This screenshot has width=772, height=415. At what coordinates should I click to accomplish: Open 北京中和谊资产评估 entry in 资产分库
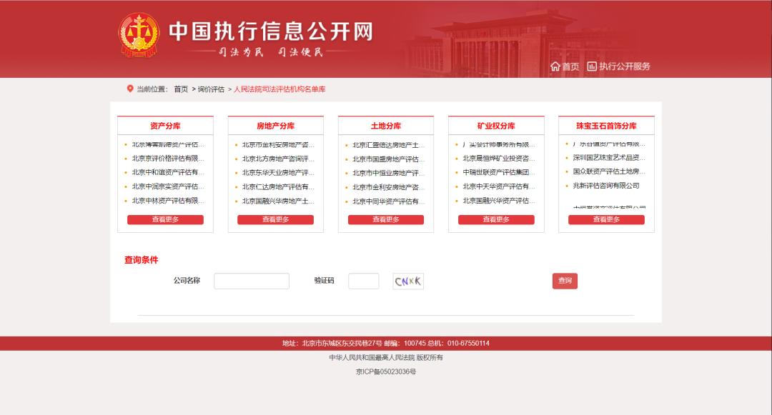[168, 172]
